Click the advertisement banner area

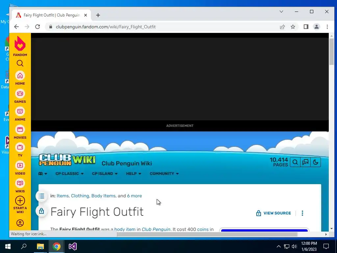point(180,79)
